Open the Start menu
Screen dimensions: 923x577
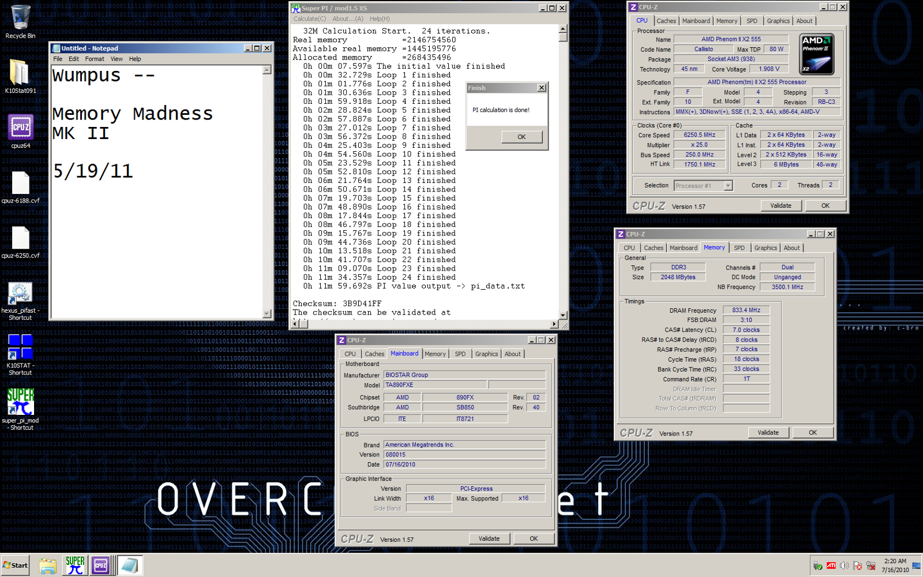[x=16, y=565]
